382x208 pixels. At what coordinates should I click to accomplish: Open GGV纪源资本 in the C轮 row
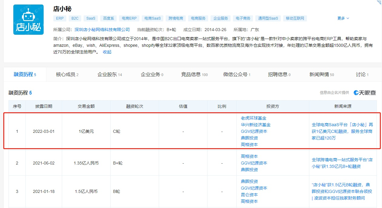pyautogui.click(x=254, y=131)
